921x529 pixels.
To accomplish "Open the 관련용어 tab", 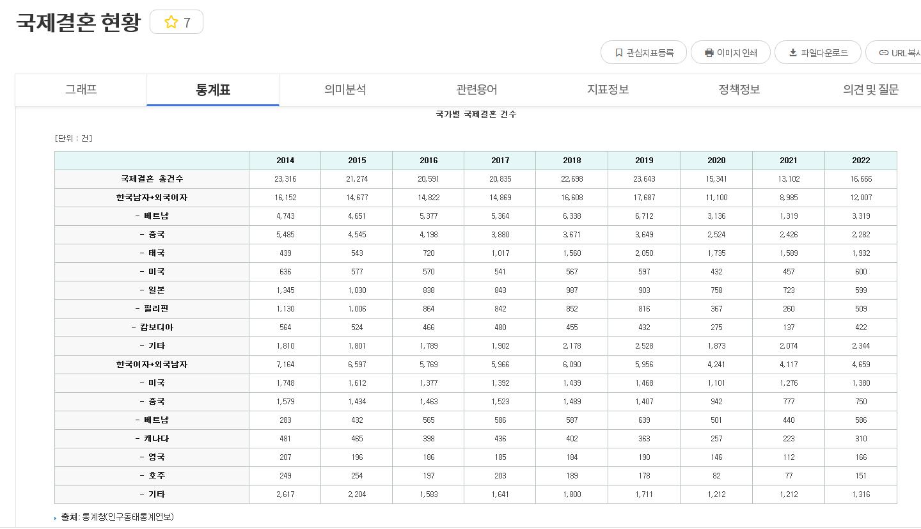I will click(x=476, y=90).
